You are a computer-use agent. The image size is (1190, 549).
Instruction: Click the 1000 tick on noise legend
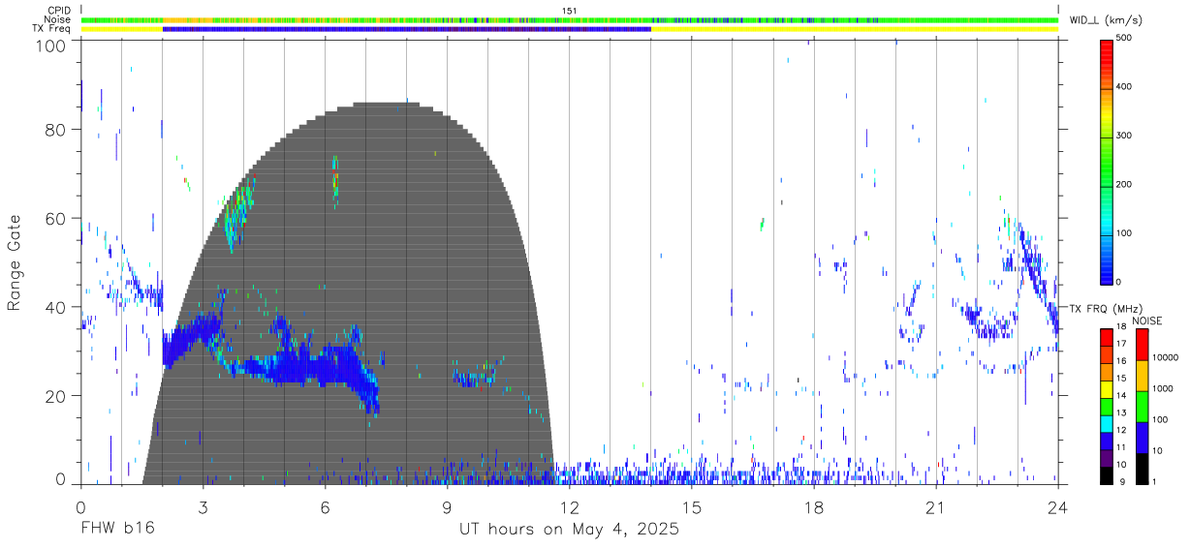[1163, 389]
